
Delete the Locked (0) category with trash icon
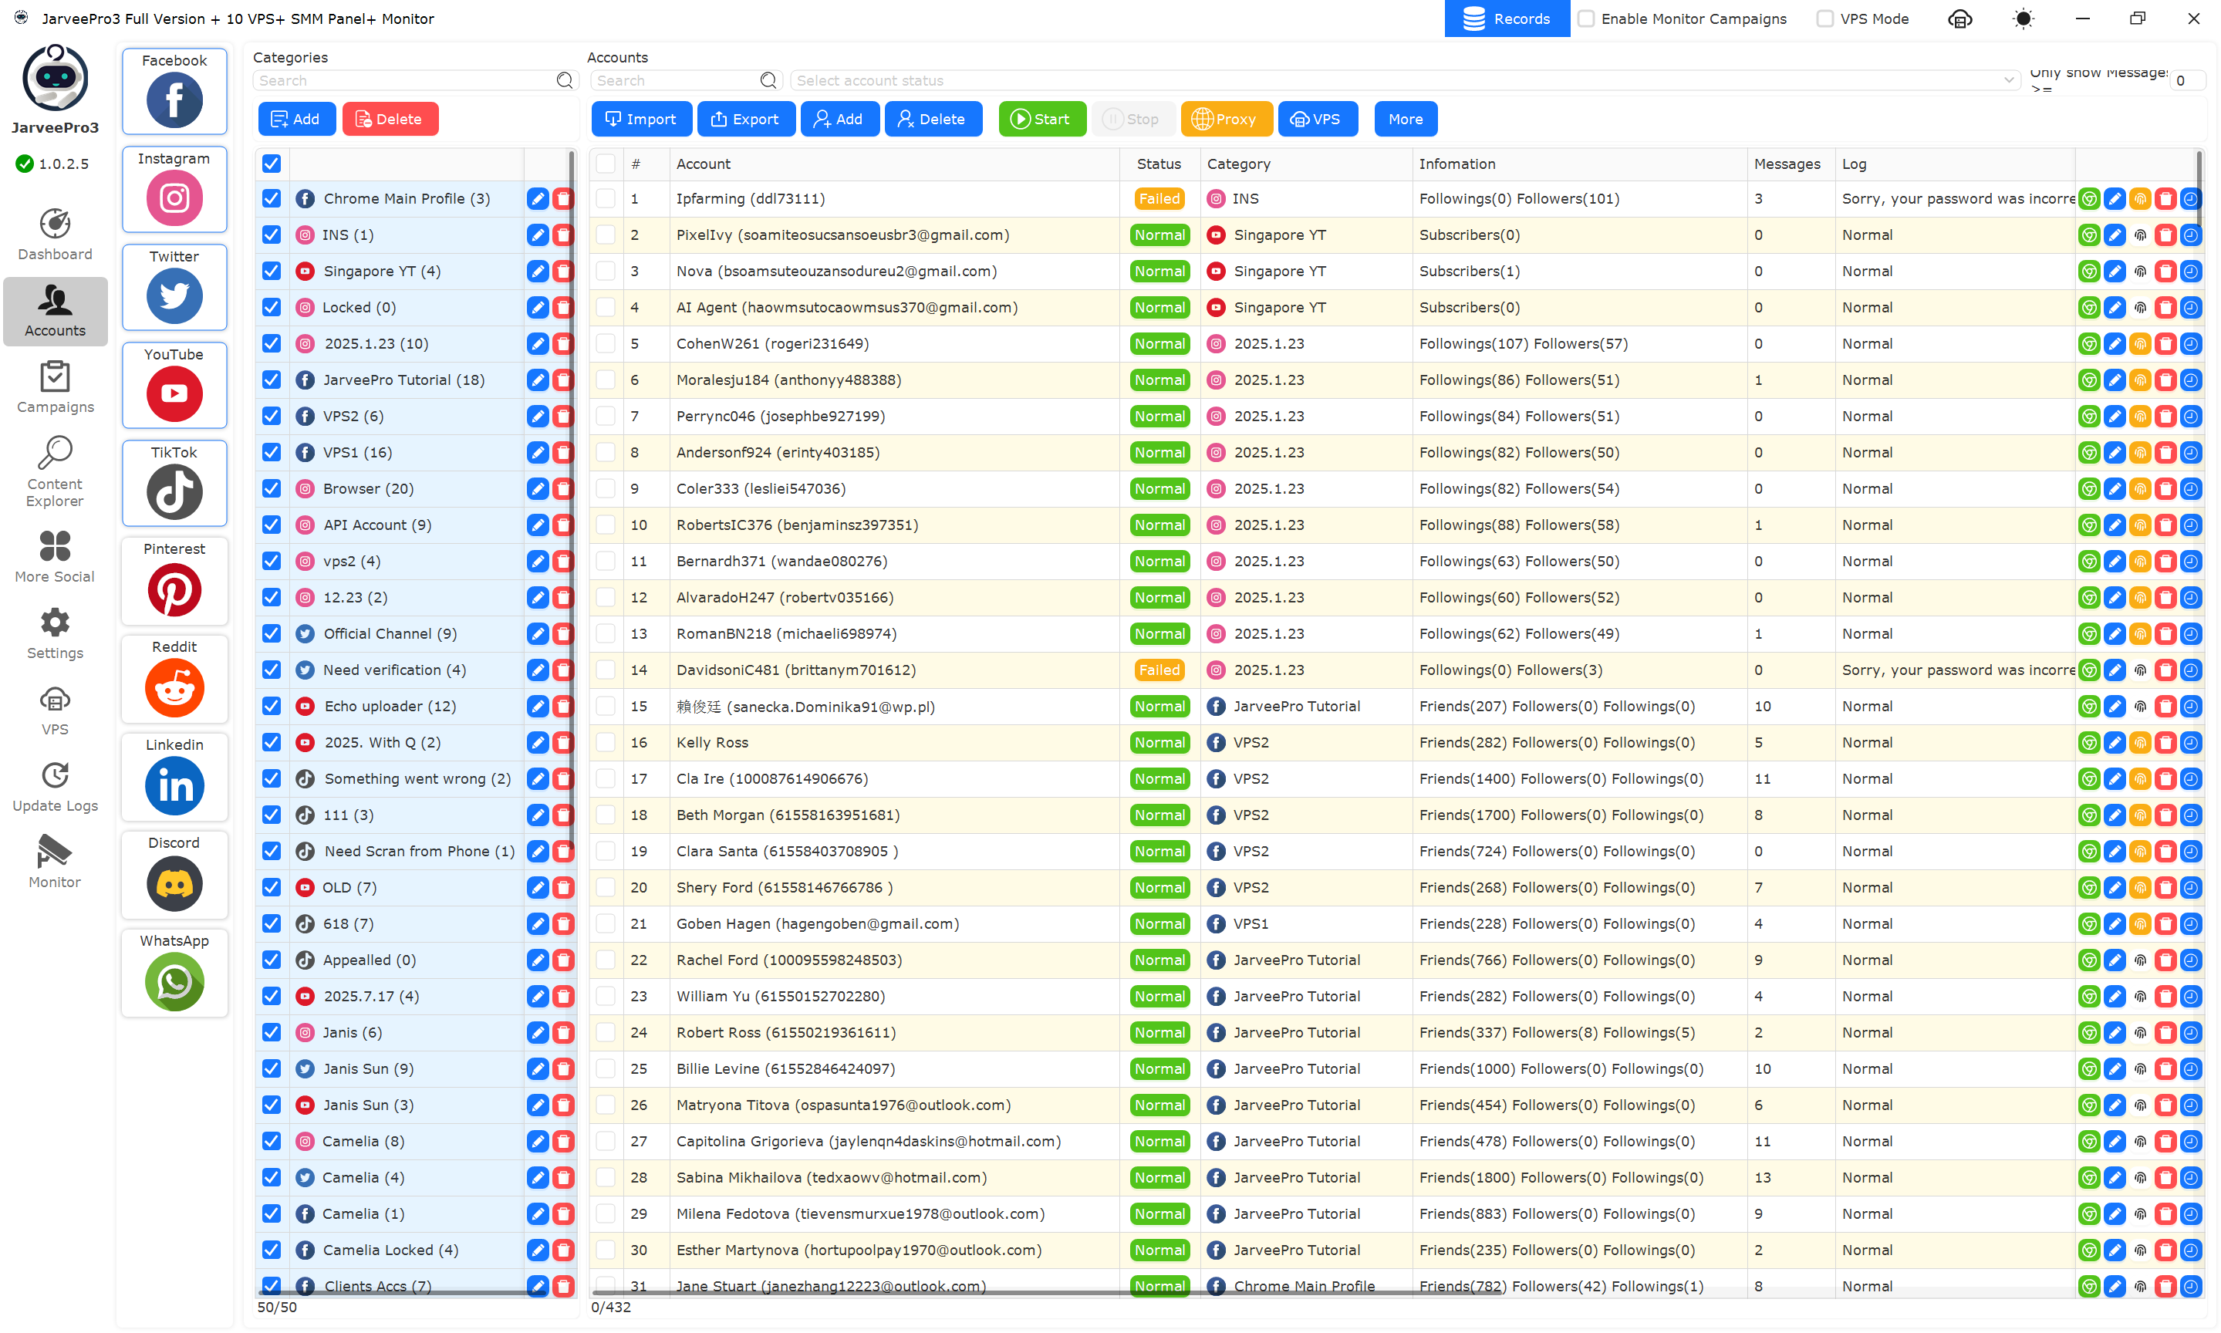click(563, 307)
